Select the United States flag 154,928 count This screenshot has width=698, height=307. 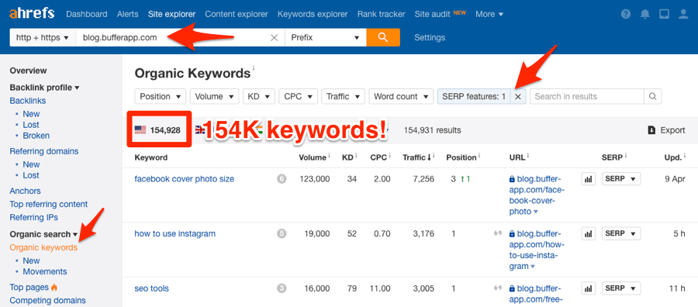(157, 130)
